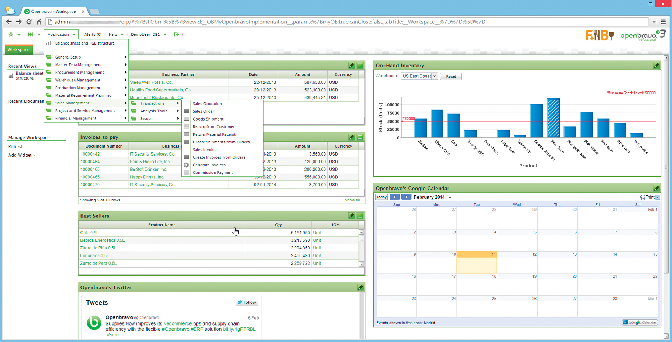Click Show all link in Invoices to pay
This screenshot has height=342, width=672.
click(353, 200)
